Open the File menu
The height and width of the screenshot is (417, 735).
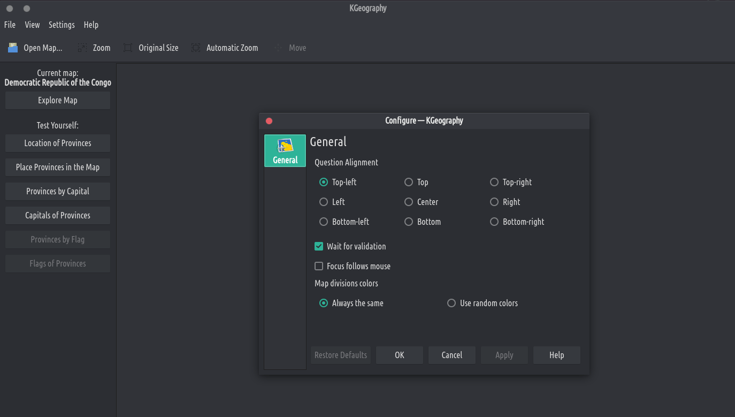point(10,25)
